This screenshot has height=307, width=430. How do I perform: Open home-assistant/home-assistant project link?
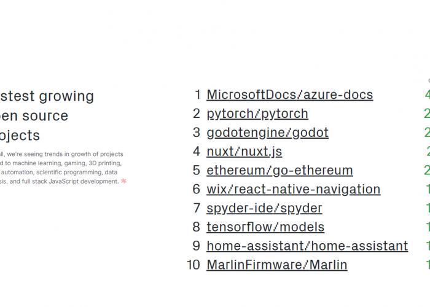[x=307, y=246]
